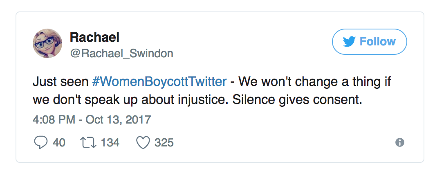Click the reply speech bubble icon
Image resolution: width=444 pixels, height=171 pixels.
(41, 142)
